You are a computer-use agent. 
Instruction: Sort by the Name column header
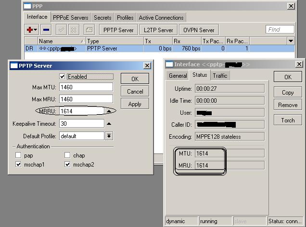pyautogui.click(x=62, y=41)
